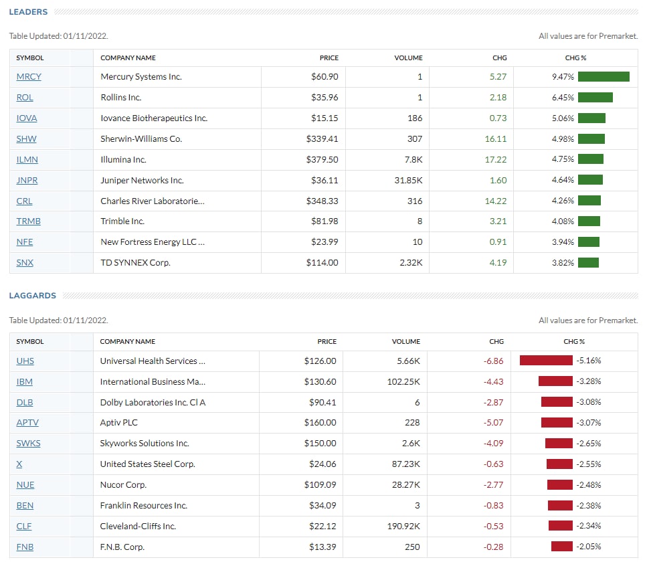This screenshot has height=564, width=647.
Task: Click Rollins Inc. price $35.96
Action: [325, 98]
